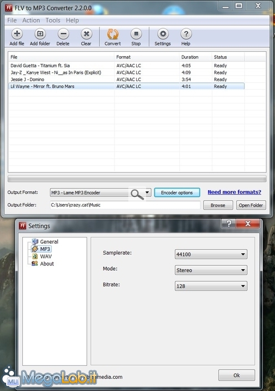Select the David Guetta - Titanium ft. Sia row

pos(126,66)
